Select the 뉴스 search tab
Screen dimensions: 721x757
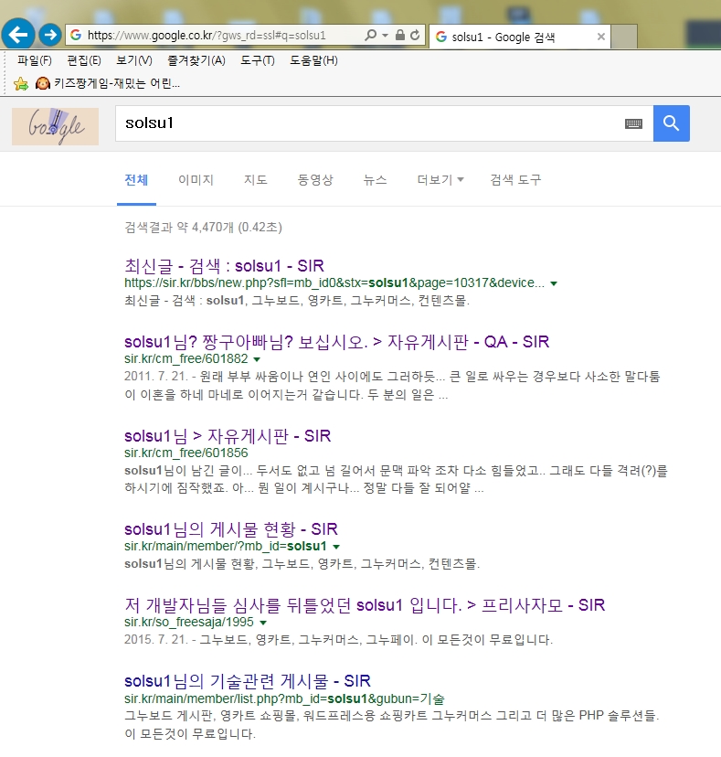[375, 180]
